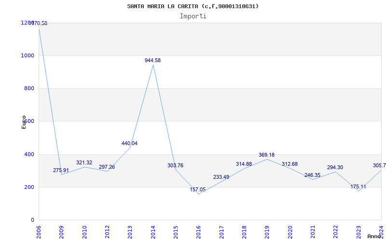Click the 2023 x-axis year label
This screenshot has width=386, height=241.
coord(358,232)
